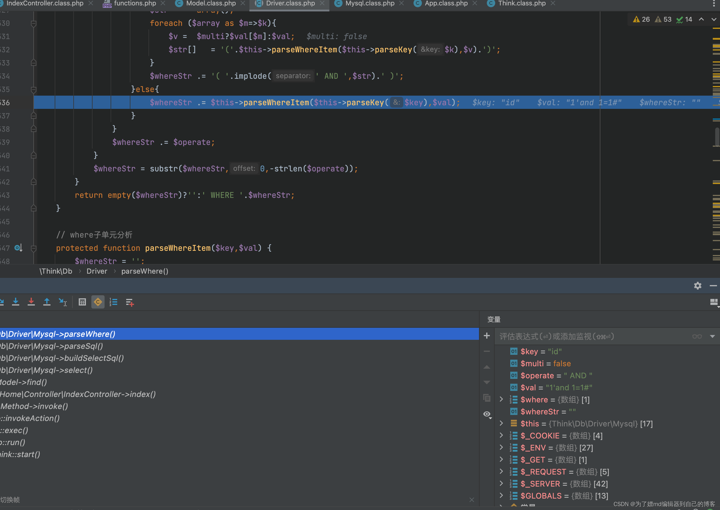Open debugger panel settings gear
Viewport: 720px width, 510px height.
coord(697,285)
